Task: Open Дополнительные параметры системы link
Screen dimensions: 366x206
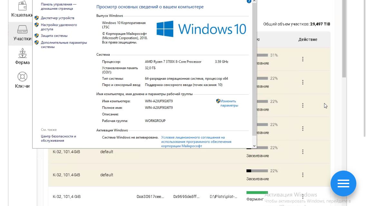Action: pyautogui.click(x=64, y=44)
